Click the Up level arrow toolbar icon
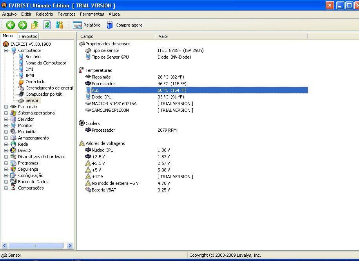Image resolution: width=359 pixels, height=261 pixels. 35,25
